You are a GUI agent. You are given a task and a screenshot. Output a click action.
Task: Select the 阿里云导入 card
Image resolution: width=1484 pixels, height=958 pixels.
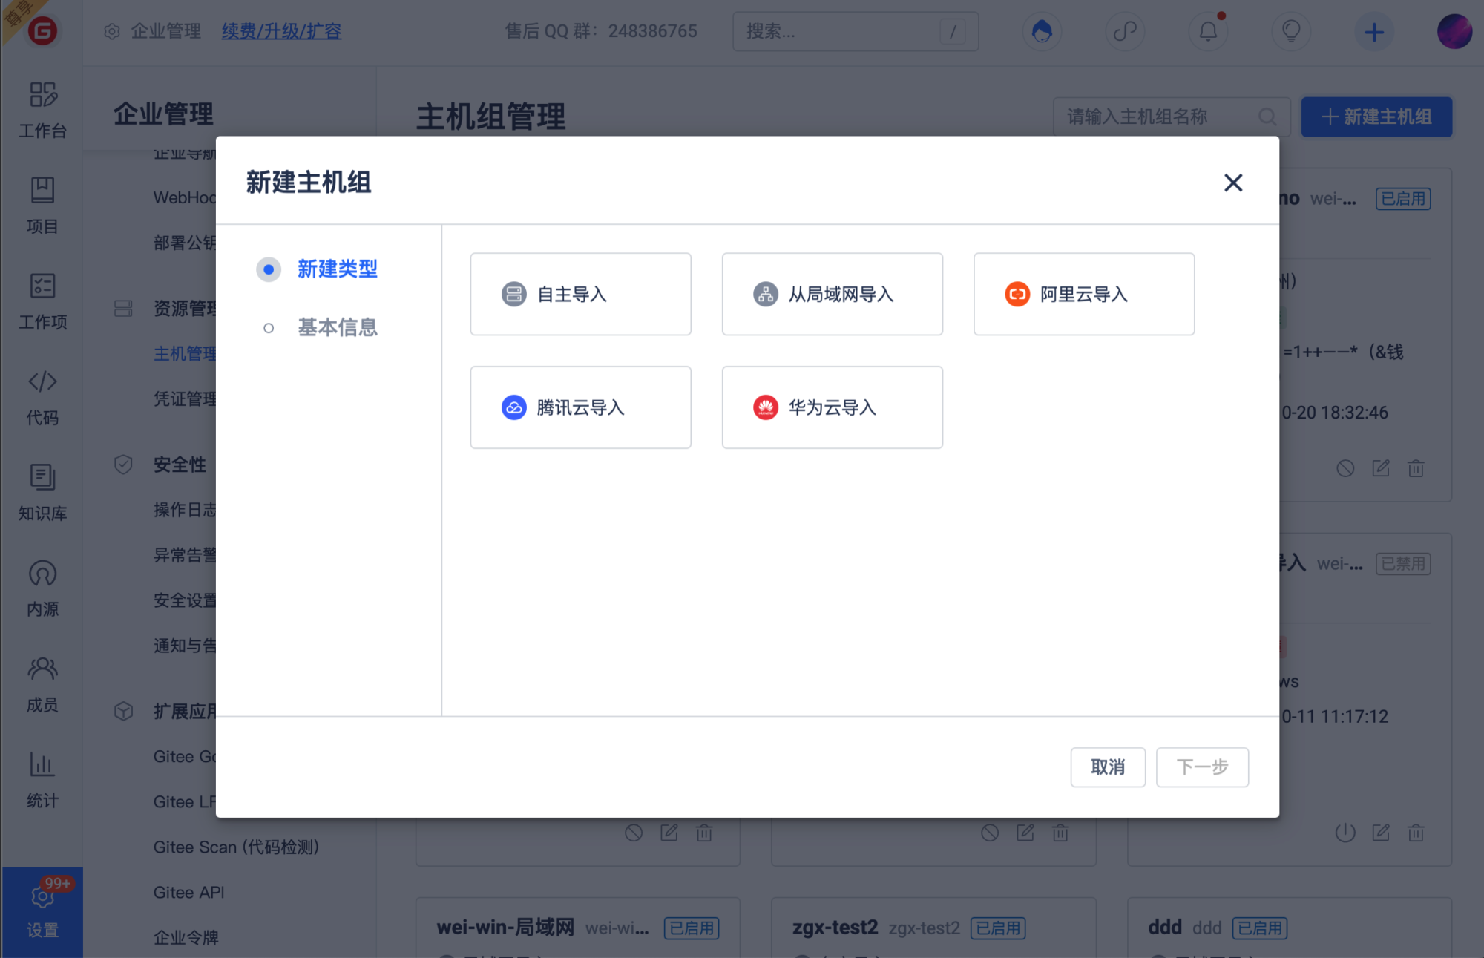click(1083, 294)
